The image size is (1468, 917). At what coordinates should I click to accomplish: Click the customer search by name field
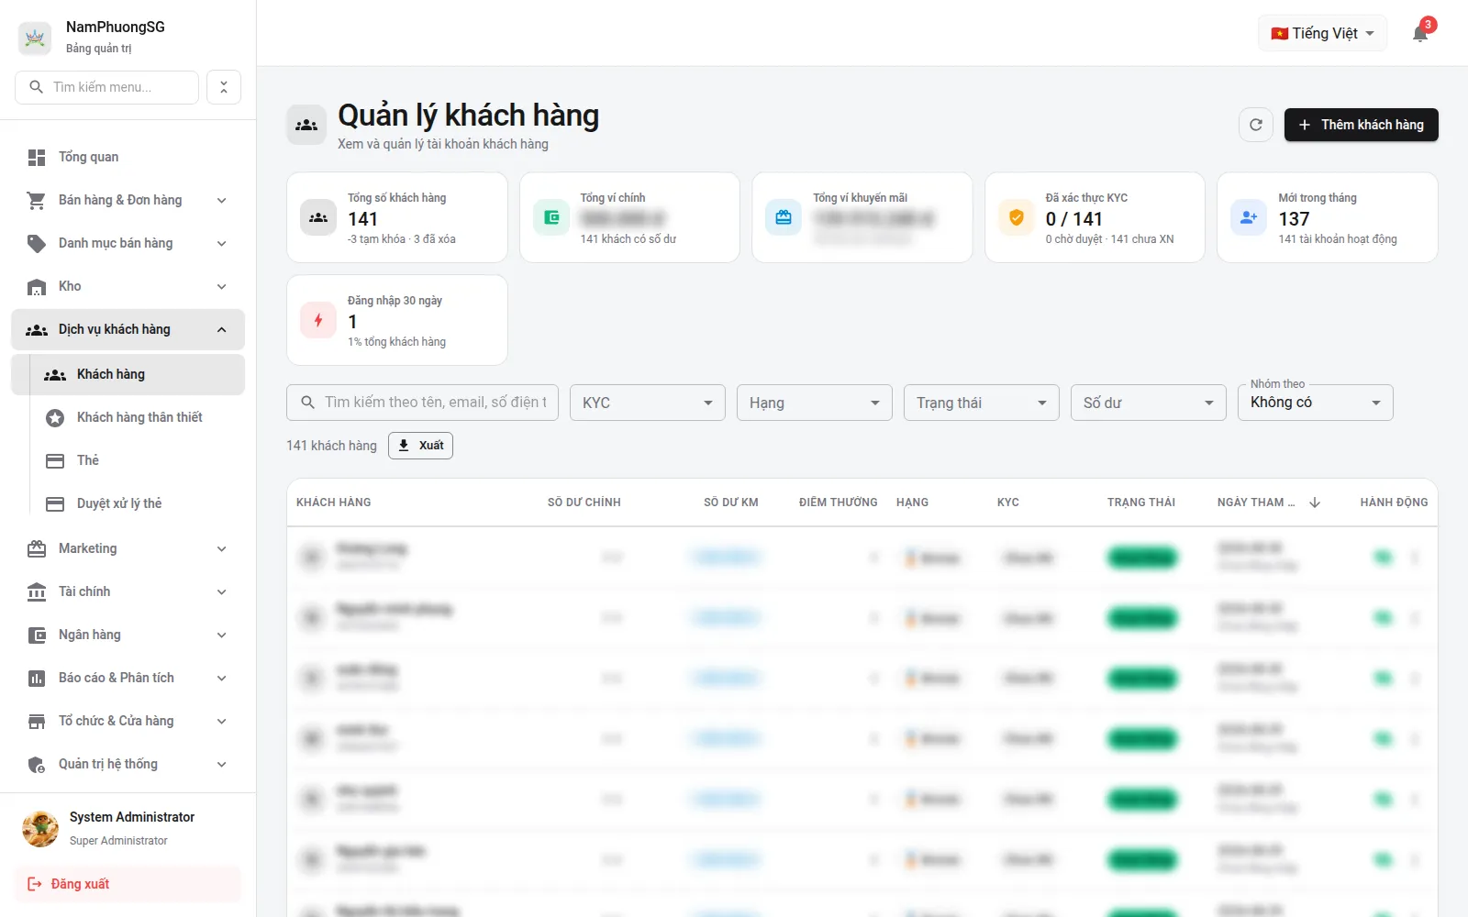[x=422, y=403]
